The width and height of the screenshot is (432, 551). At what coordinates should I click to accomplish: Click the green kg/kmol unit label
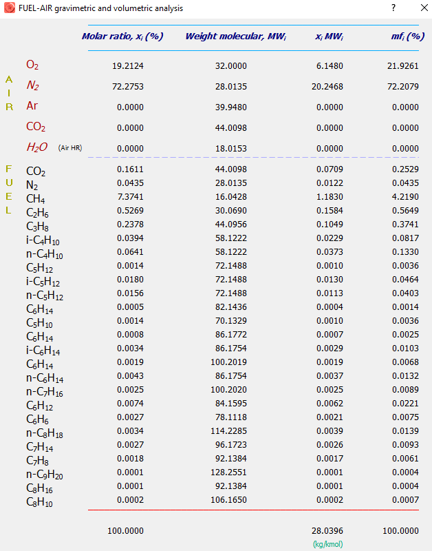(x=329, y=544)
